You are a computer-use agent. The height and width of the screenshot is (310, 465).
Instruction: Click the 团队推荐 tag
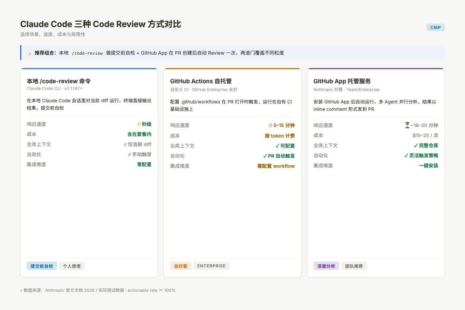coord(354,266)
